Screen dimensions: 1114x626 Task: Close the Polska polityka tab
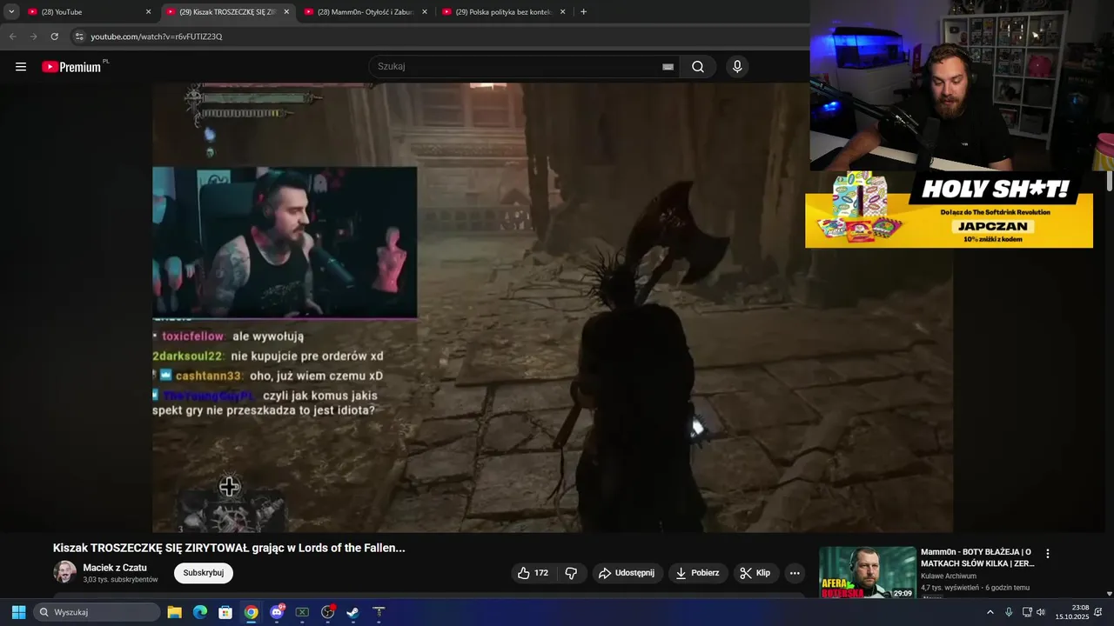coord(562,12)
